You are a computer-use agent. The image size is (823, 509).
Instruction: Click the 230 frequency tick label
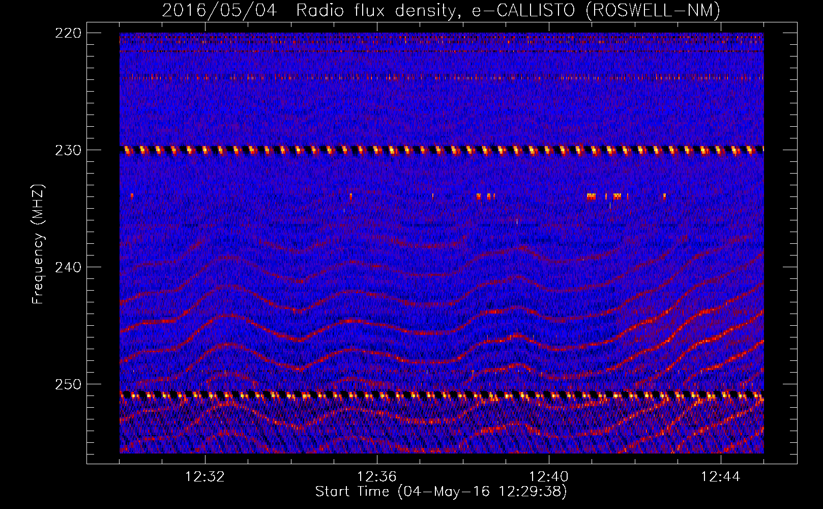(68, 150)
